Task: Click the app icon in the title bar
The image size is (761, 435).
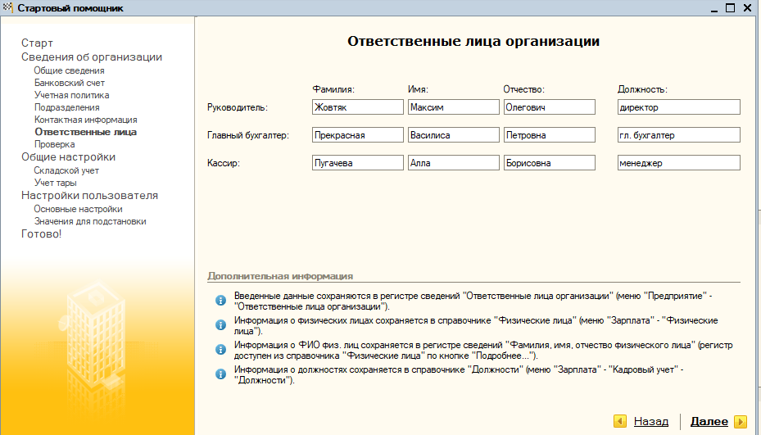Action: pyautogui.click(x=7, y=7)
